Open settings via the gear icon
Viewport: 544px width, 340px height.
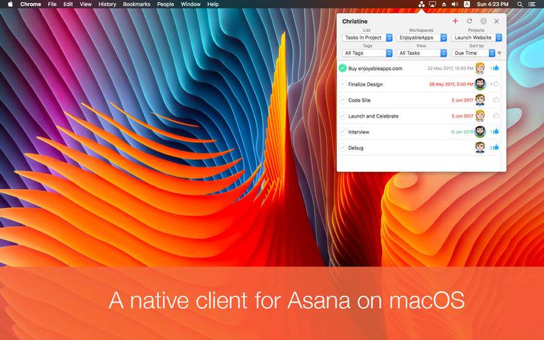click(x=483, y=21)
